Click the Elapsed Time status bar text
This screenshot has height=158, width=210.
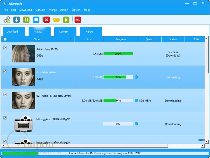click(x=105, y=153)
